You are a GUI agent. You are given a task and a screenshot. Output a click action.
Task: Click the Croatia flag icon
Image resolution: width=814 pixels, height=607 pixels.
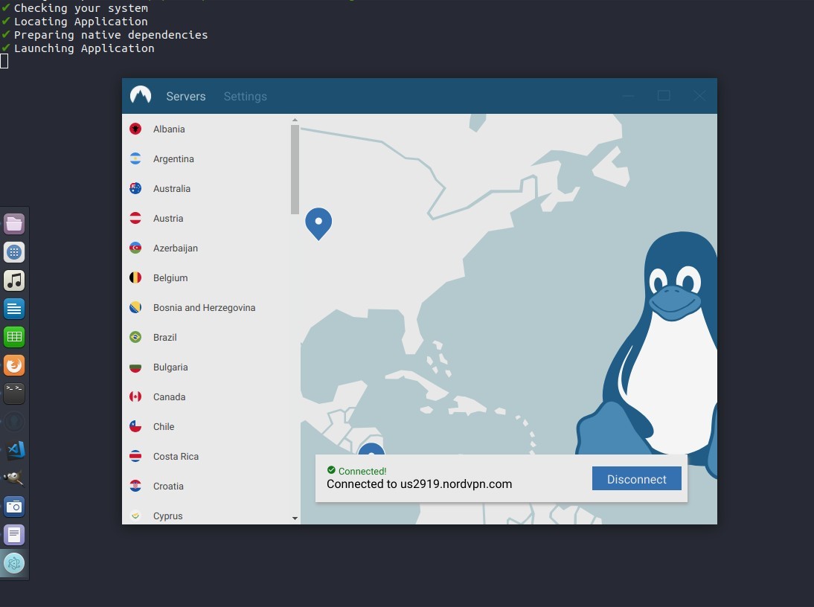pyautogui.click(x=135, y=486)
